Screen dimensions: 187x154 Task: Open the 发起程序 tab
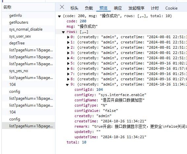[x=136, y=8]
